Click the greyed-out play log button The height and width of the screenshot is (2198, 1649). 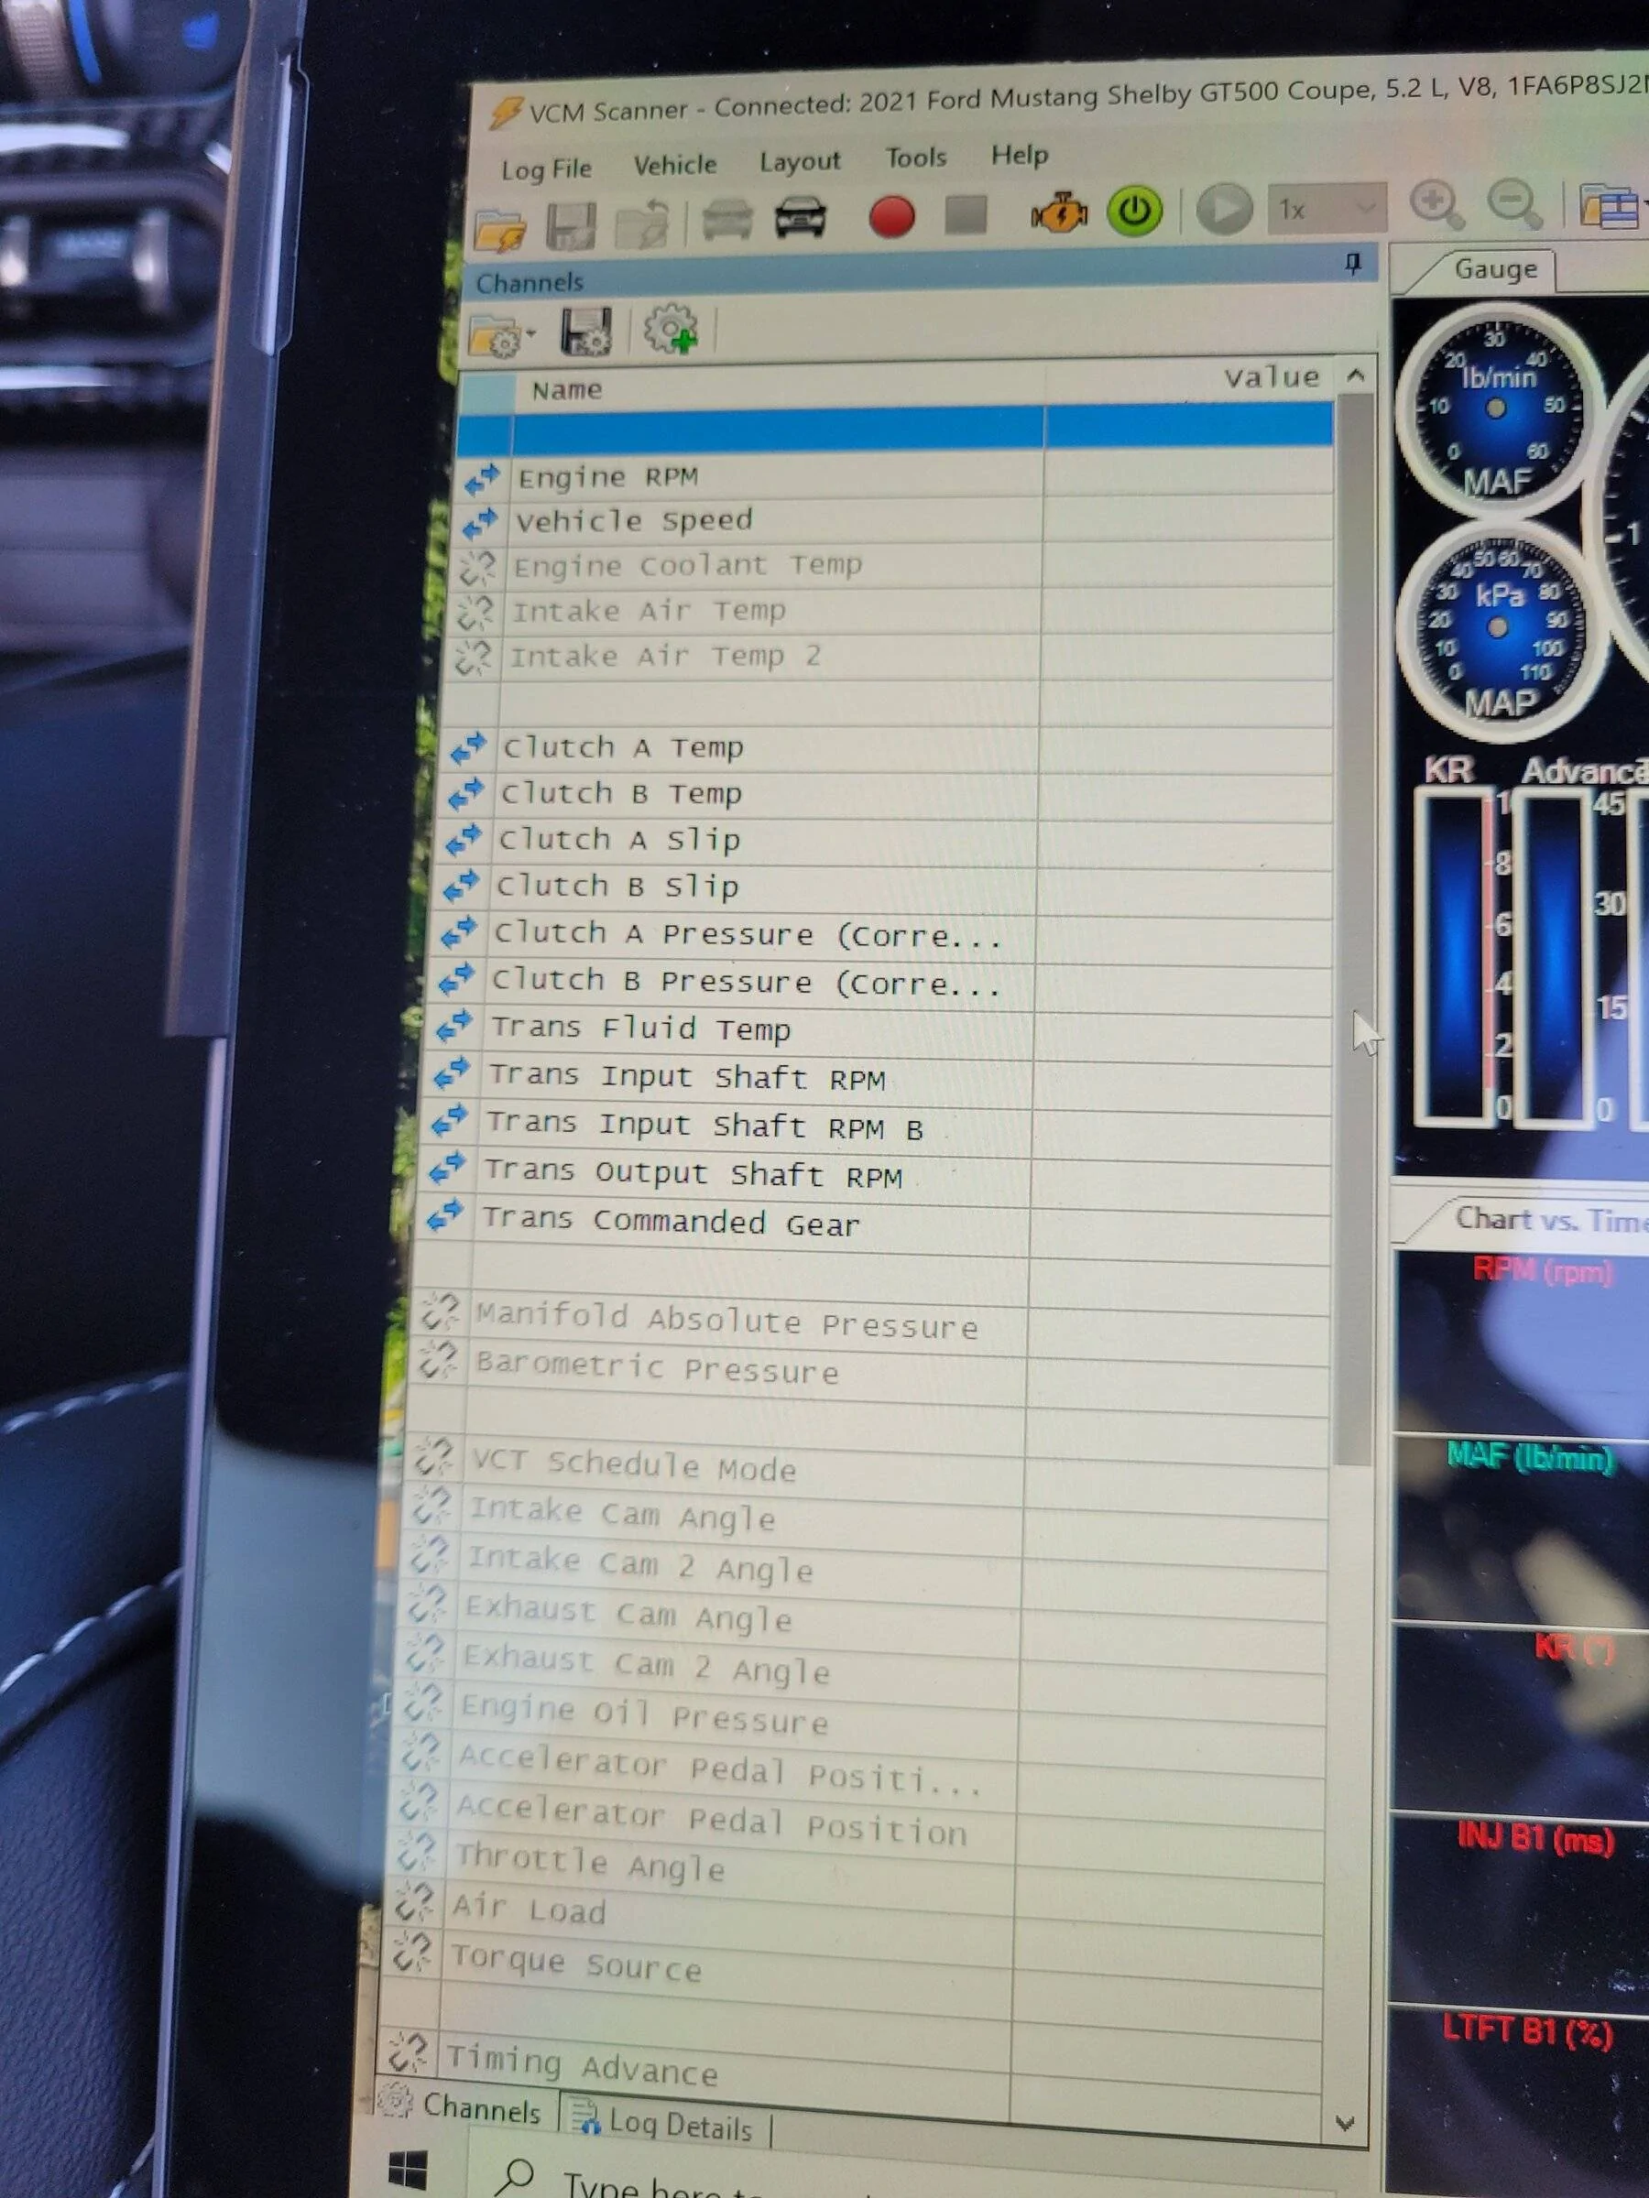click(x=1224, y=209)
